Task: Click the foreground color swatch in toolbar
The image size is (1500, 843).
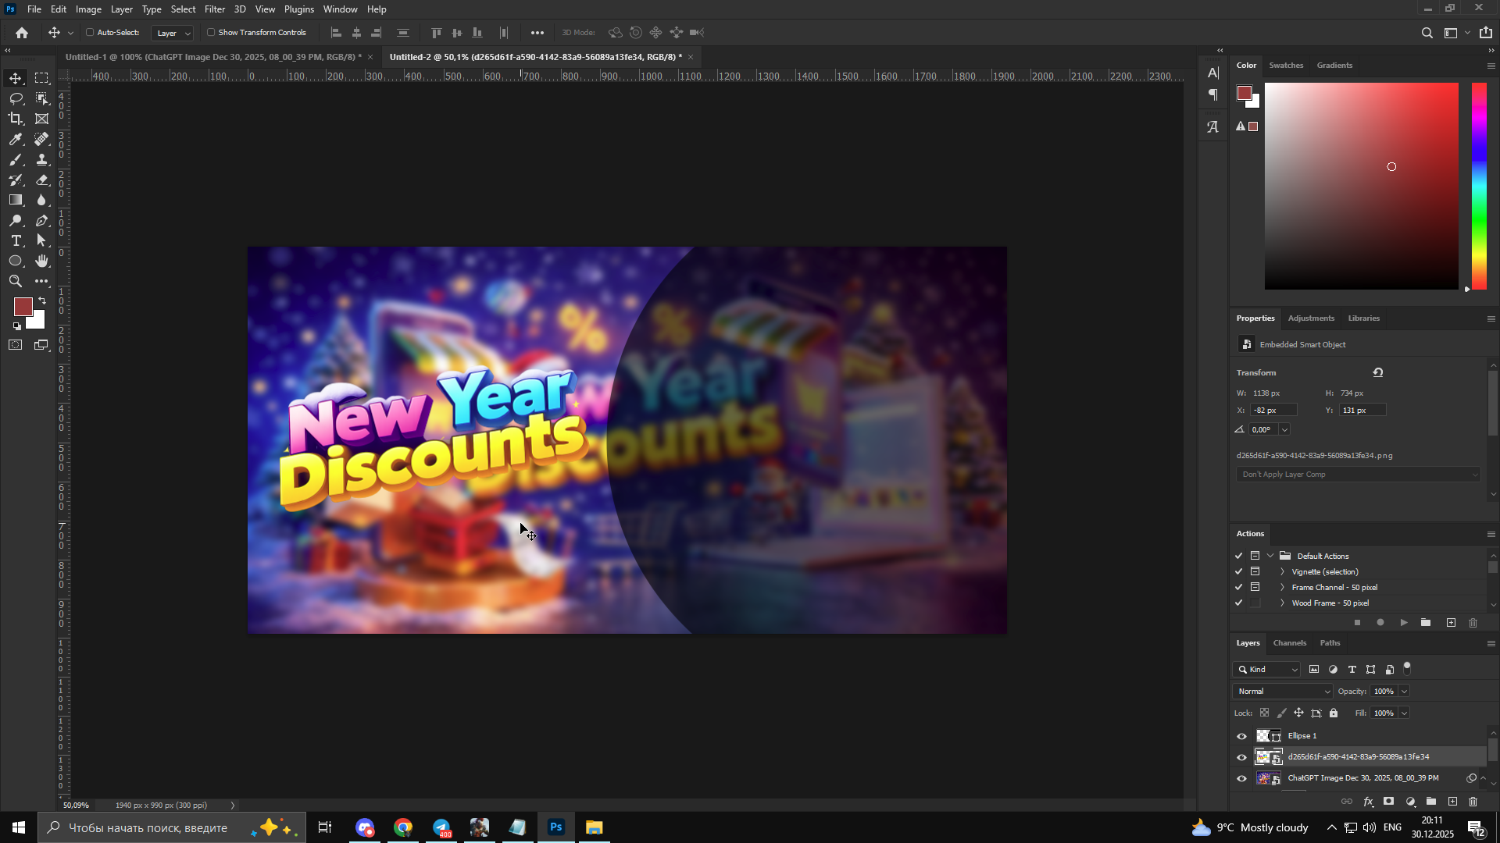Action: click(x=23, y=307)
